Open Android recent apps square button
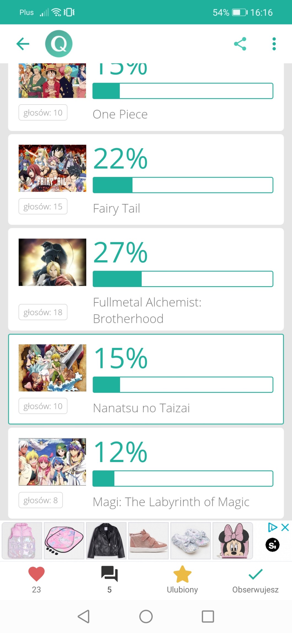This screenshot has width=292, height=633. [x=208, y=616]
